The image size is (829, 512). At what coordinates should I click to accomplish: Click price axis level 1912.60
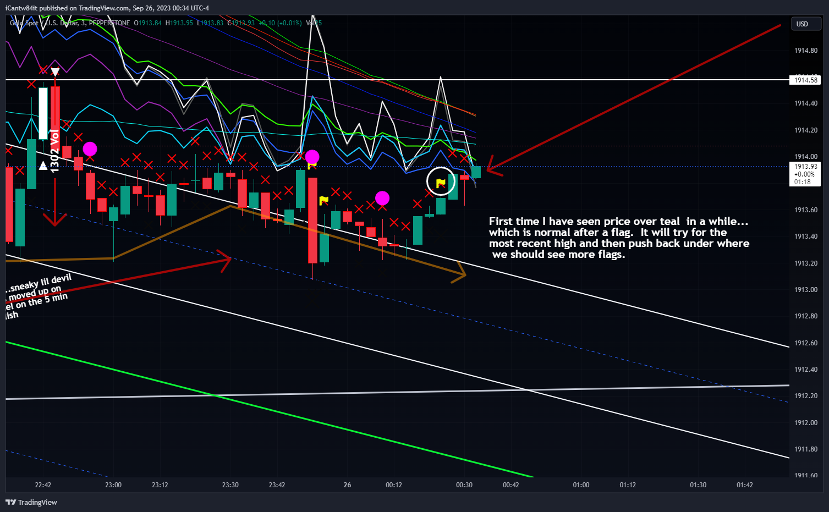805,343
